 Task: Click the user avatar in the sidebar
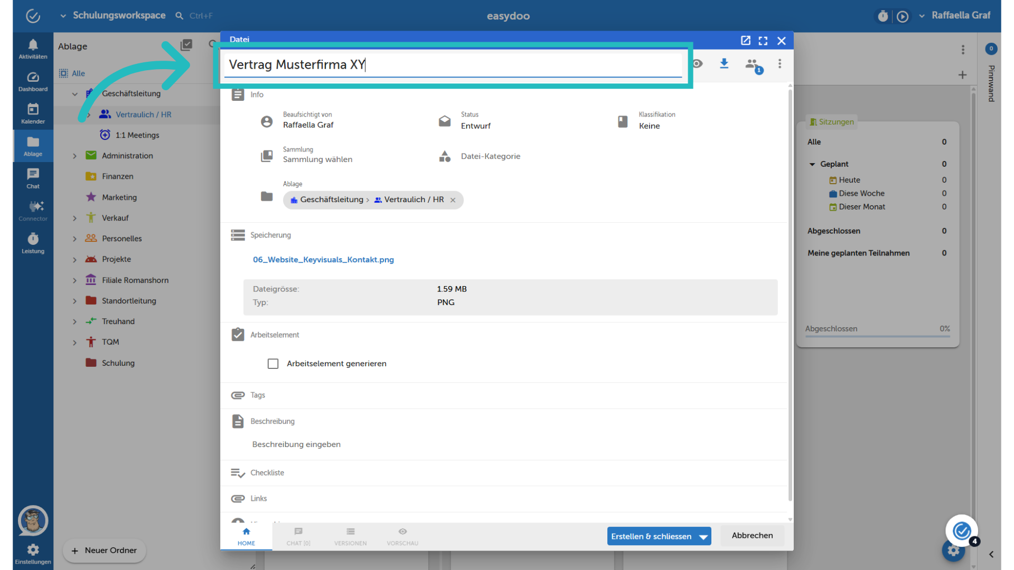click(33, 521)
